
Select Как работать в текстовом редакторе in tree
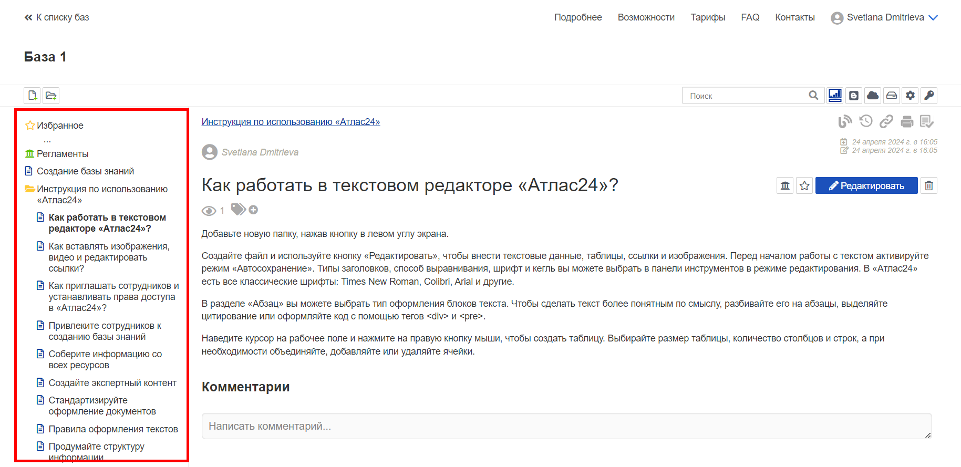point(107,223)
